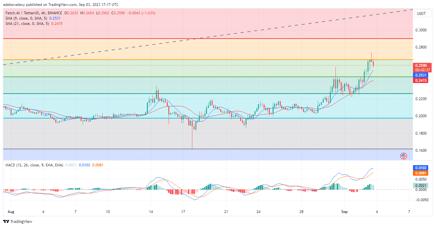Click the published by adebowalexy header text

click(60, 4)
